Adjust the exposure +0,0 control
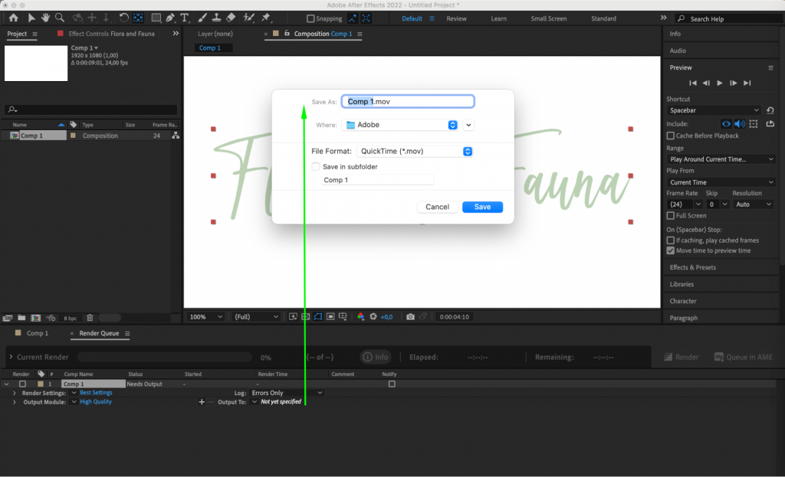This screenshot has height=477, width=785. pos(386,315)
